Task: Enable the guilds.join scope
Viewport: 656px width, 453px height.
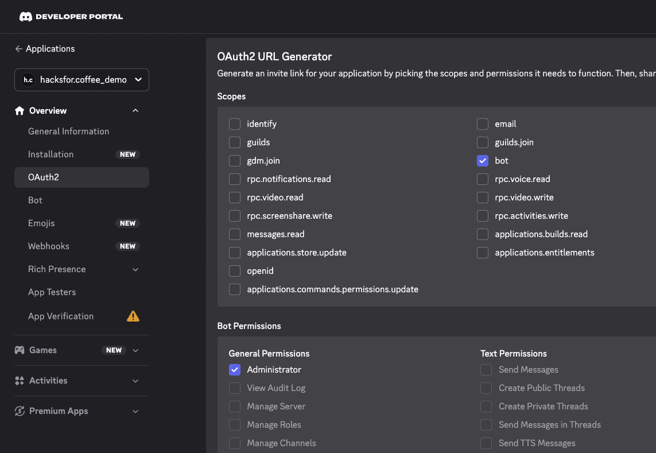Action: click(482, 142)
